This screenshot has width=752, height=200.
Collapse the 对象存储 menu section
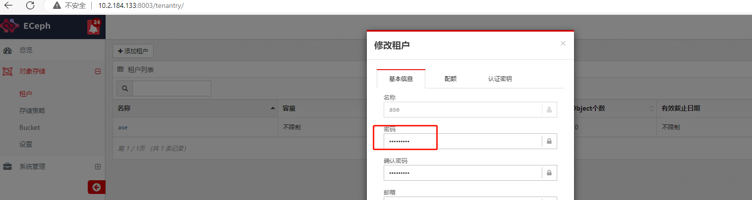[x=98, y=71]
